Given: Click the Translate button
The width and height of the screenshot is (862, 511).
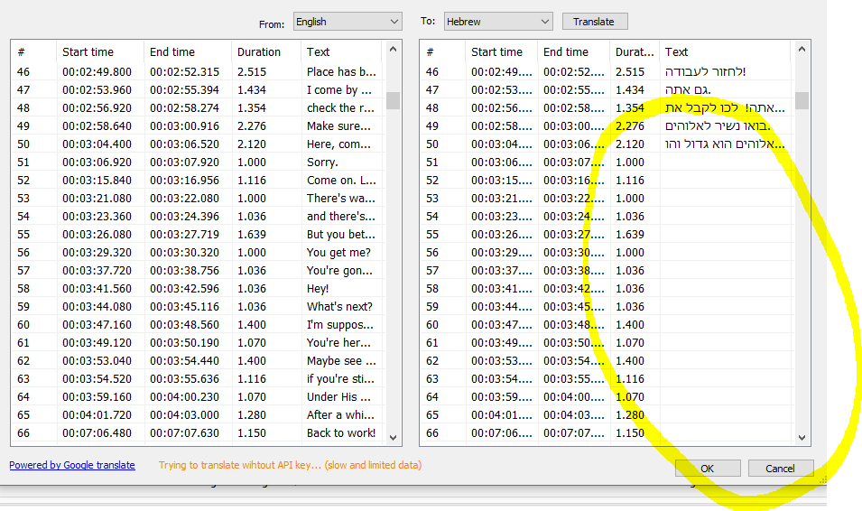Looking at the screenshot, I should click(x=595, y=22).
